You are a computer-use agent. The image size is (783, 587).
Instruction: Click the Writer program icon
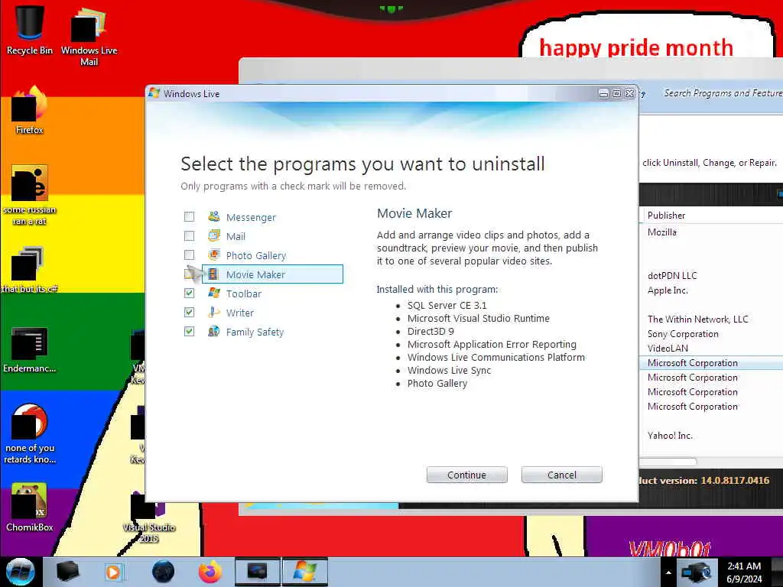[214, 313]
